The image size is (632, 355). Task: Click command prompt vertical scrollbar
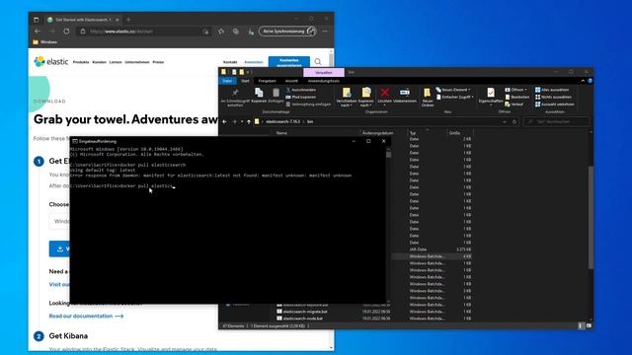[x=388, y=154]
